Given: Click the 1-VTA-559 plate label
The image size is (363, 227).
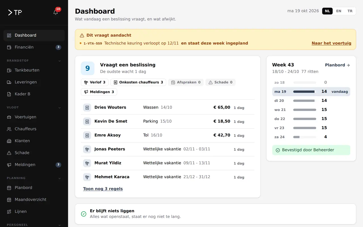Looking at the screenshot, I should coord(93,43).
